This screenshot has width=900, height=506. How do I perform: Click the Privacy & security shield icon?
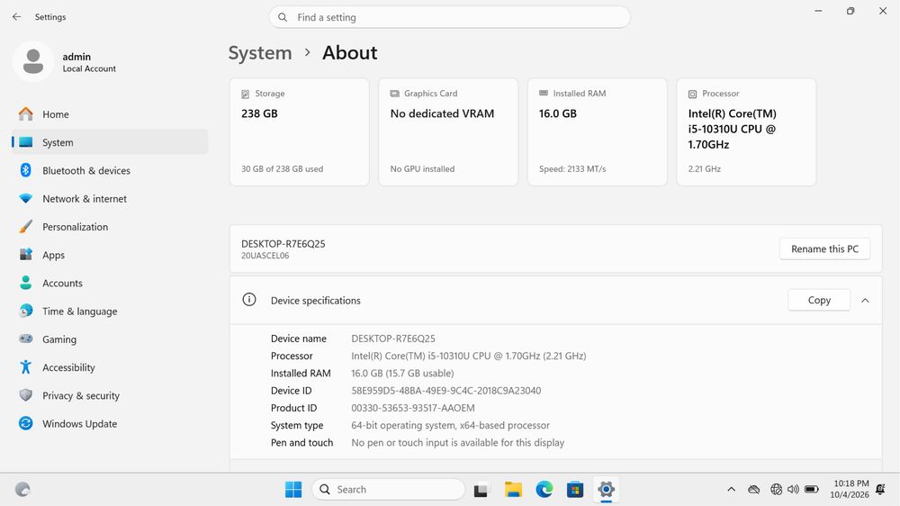[26, 395]
